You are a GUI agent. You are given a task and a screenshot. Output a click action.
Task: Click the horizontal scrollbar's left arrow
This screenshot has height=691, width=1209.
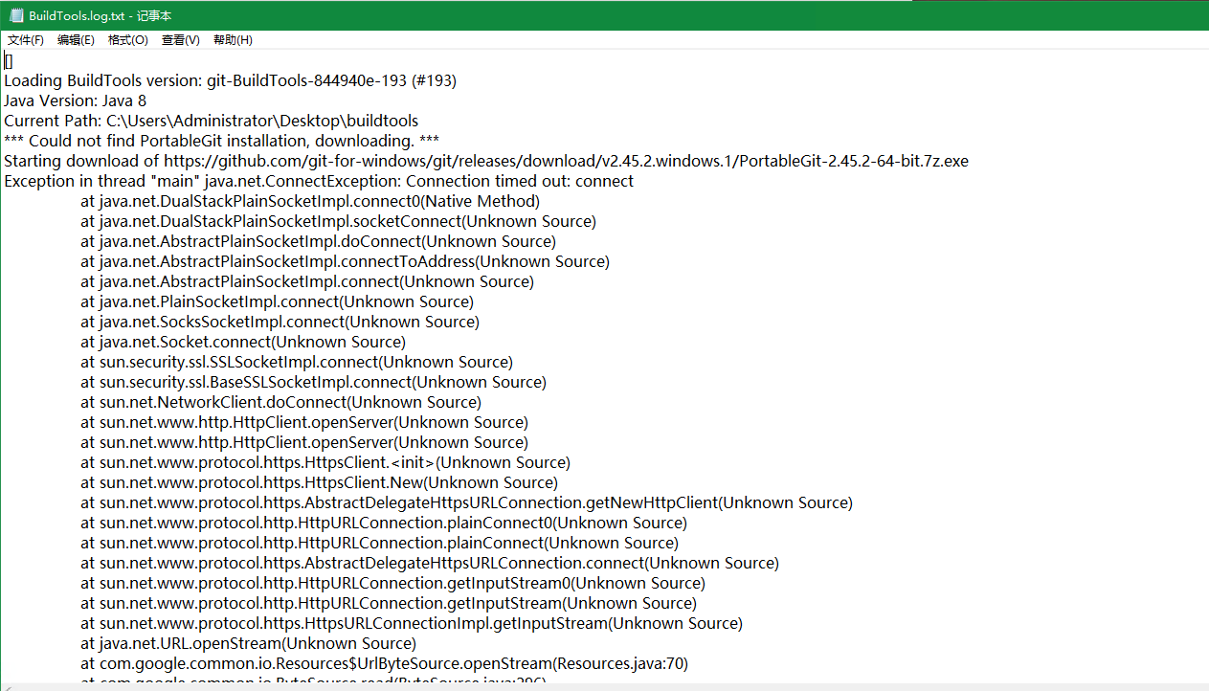pos(8,686)
